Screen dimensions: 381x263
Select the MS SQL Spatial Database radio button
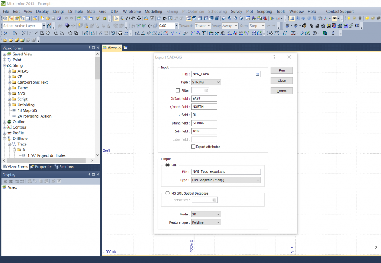pyautogui.click(x=167, y=193)
